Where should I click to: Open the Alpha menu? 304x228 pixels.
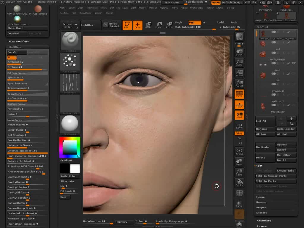pos(63,8)
